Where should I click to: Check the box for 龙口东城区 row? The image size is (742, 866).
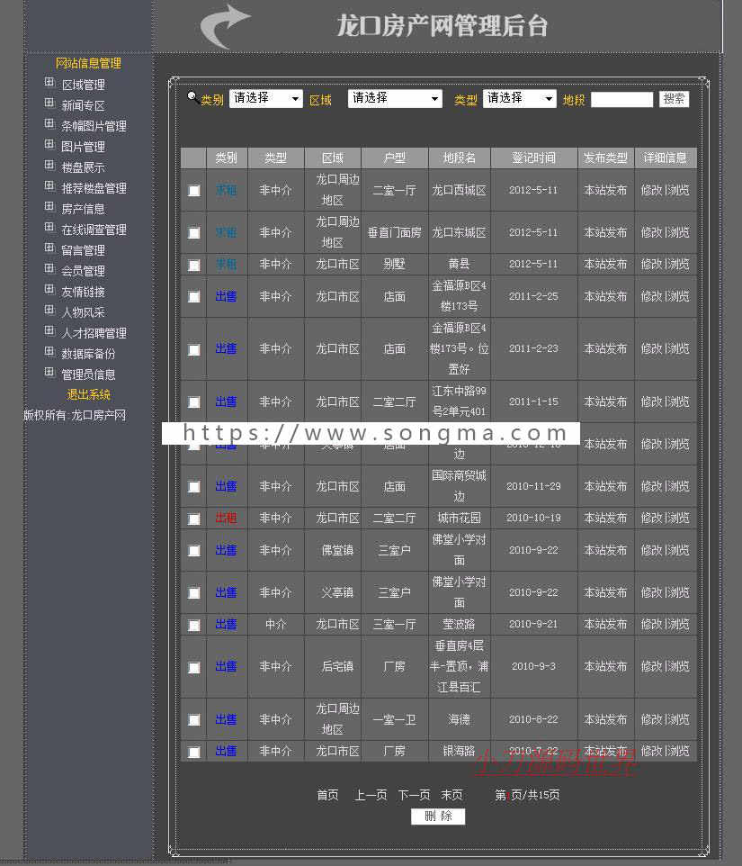(x=194, y=232)
